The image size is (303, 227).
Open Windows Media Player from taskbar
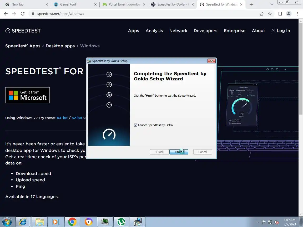pos(55,222)
